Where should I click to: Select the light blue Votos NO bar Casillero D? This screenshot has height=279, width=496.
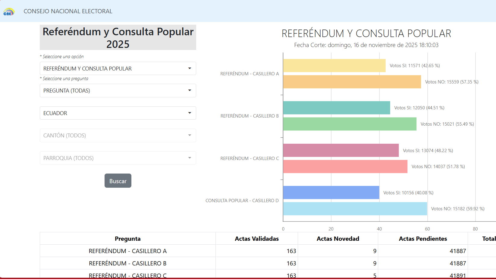pyautogui.click(x=355, y=208)
